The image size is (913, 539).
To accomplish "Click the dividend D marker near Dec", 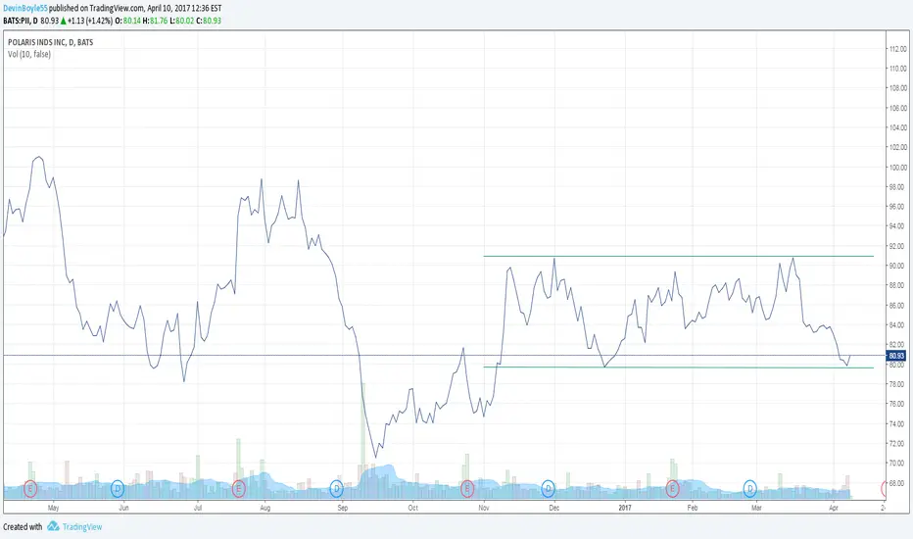I will pos(548,488).
